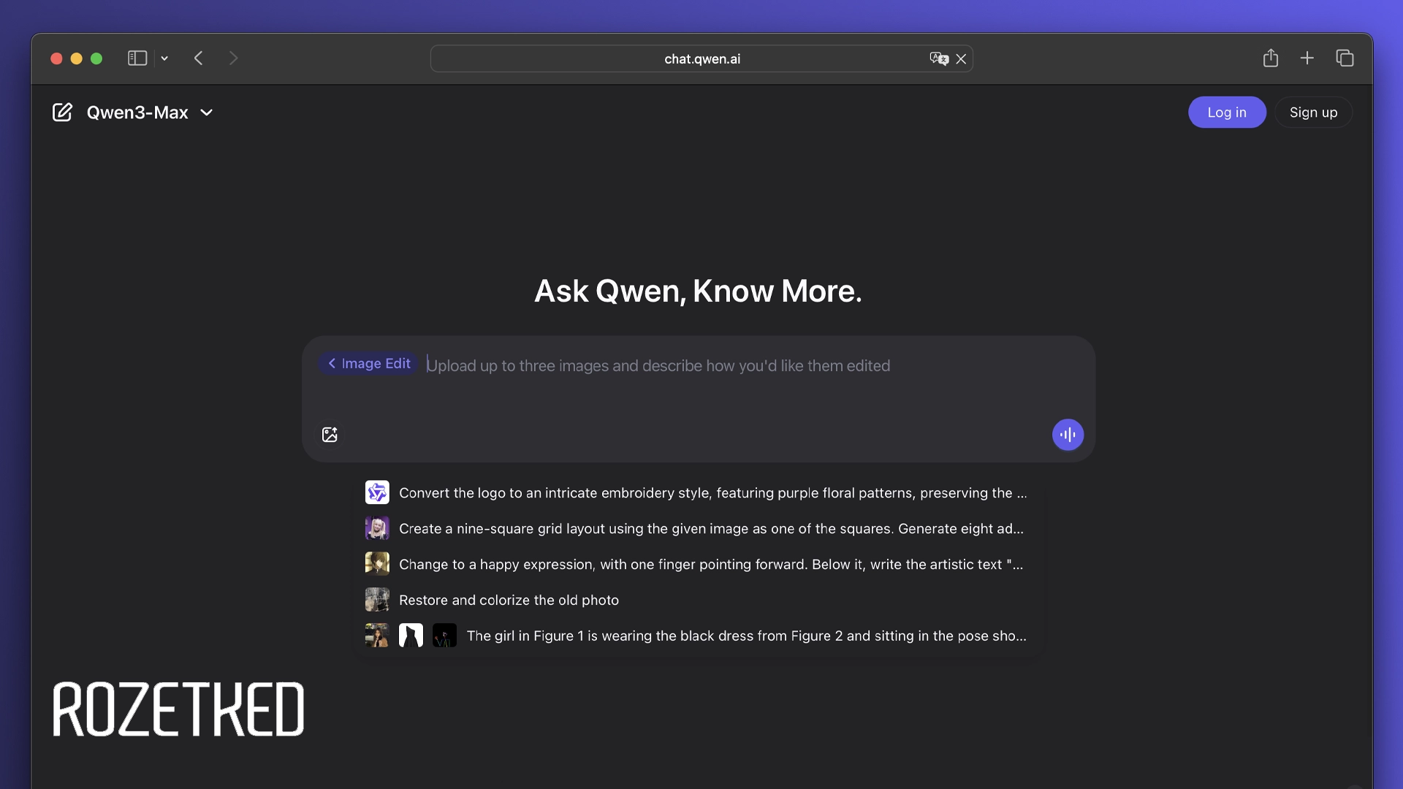Click the new chat compose icon
Viewport: 1403px width, 789px height.
pyautogui.click(x=62, y=113)
